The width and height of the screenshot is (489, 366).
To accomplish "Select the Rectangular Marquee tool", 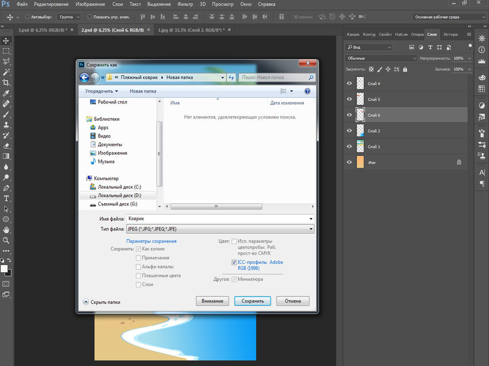I will [6, 51].
